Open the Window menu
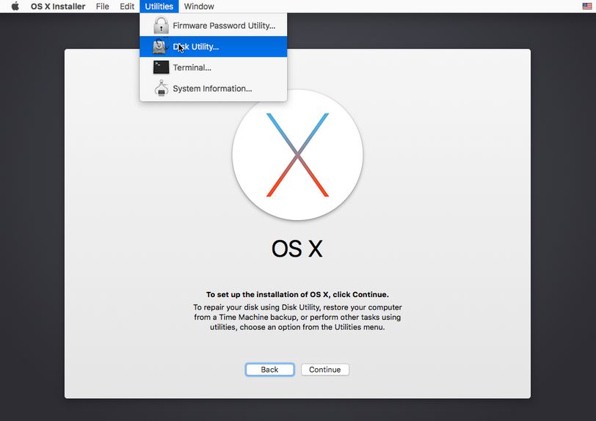Image resolution: width=596 pixels, height=421 pixels. point(199,7)
